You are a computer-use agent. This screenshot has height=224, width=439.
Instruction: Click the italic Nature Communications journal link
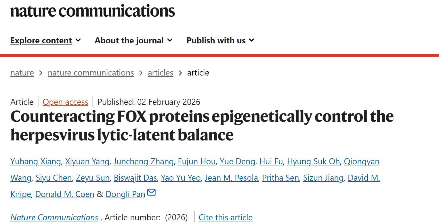(x=54, y=217)
